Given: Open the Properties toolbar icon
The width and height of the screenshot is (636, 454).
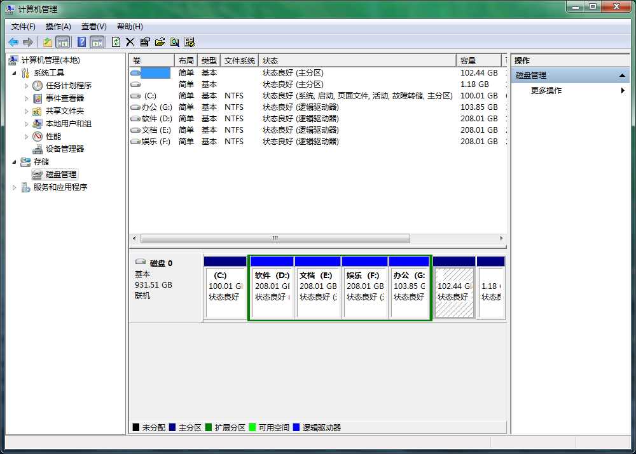Looking at the screenshot, I should click(x=145, y=42).
